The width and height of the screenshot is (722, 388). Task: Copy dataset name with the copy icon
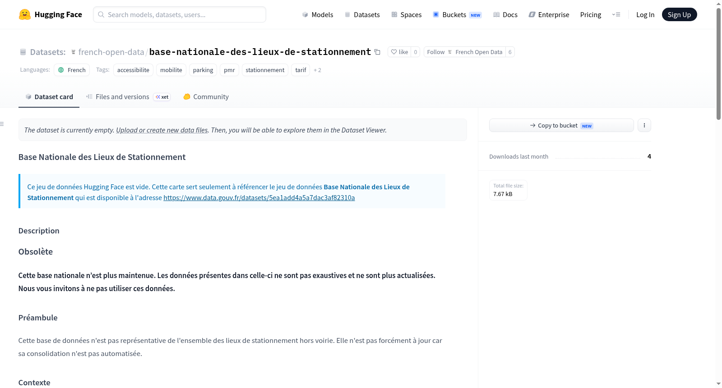tap(377, 52)
